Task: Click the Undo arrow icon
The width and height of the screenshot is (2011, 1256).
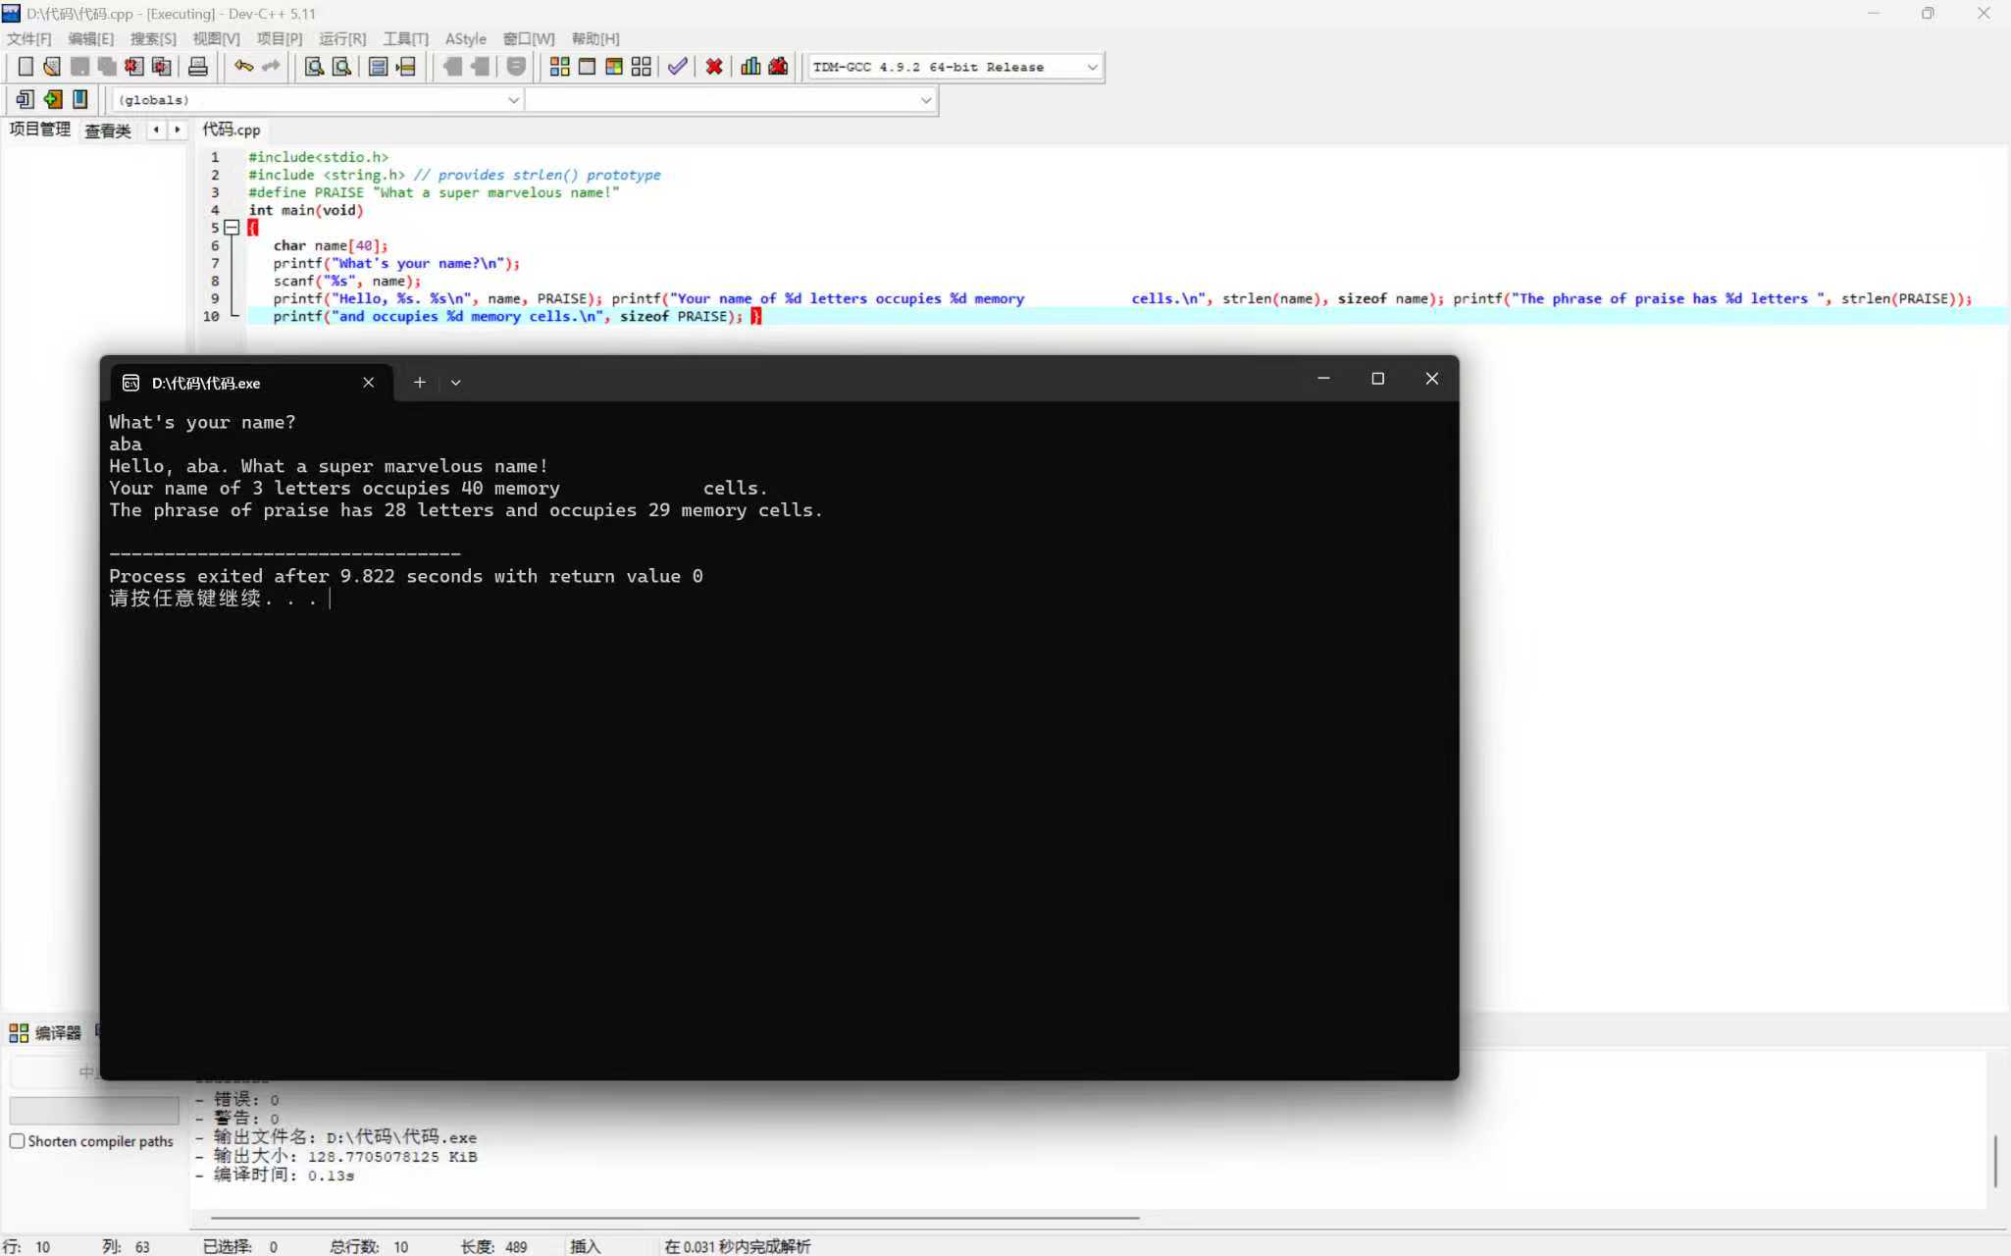Action: pos(243,67)
